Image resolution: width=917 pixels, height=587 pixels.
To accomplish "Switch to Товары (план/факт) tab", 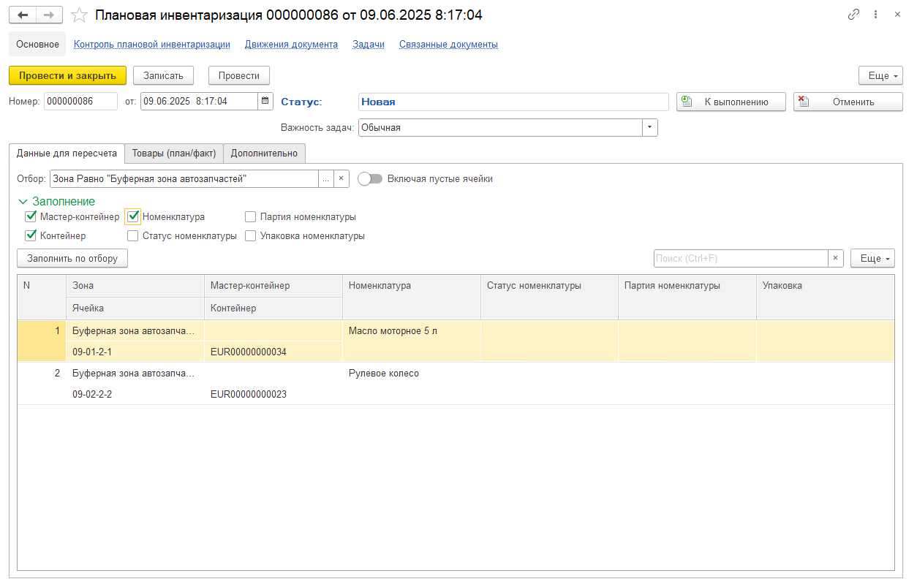I will click(x=174, y=154).
